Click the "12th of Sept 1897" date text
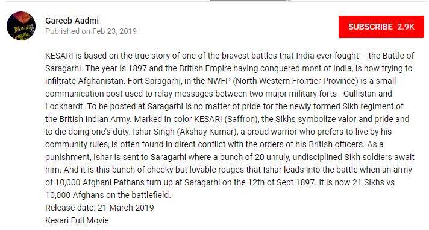 click(281, 182)
